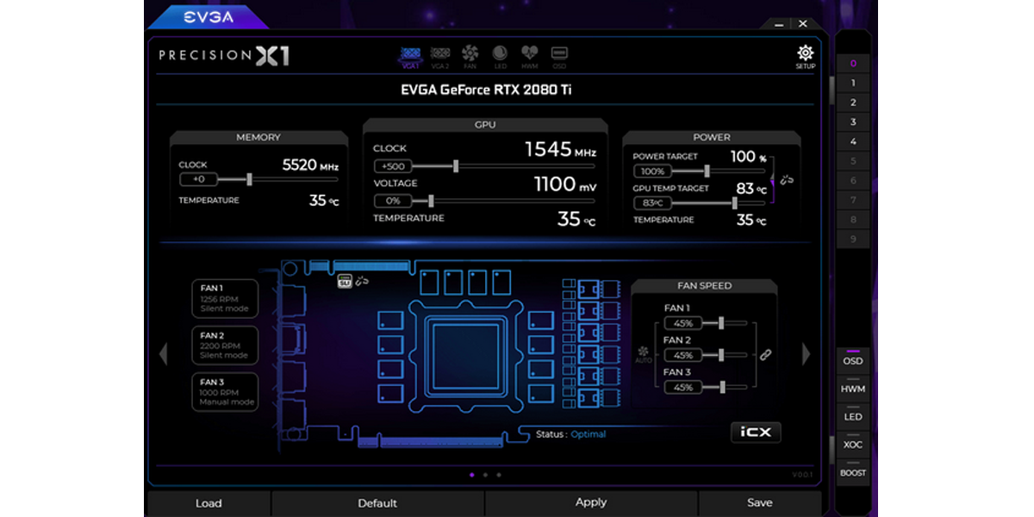This screenshot has height=517, width=1034.
Task: Click the memory clock slider handle
Action: (x=249, y=179)
